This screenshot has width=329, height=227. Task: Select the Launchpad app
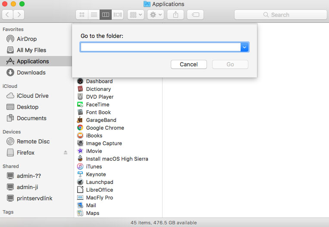100,182
